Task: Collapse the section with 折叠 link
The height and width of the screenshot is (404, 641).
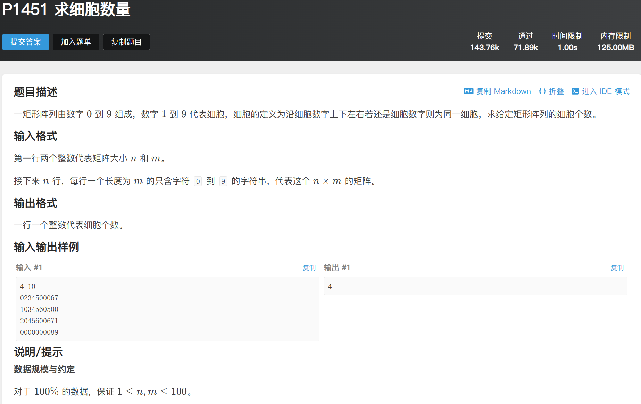Action: [x=556, y=91]
